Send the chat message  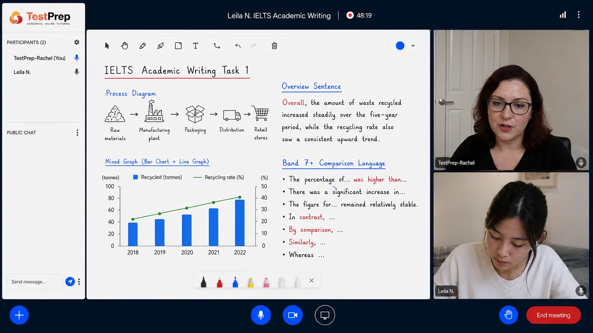point(70,282)
